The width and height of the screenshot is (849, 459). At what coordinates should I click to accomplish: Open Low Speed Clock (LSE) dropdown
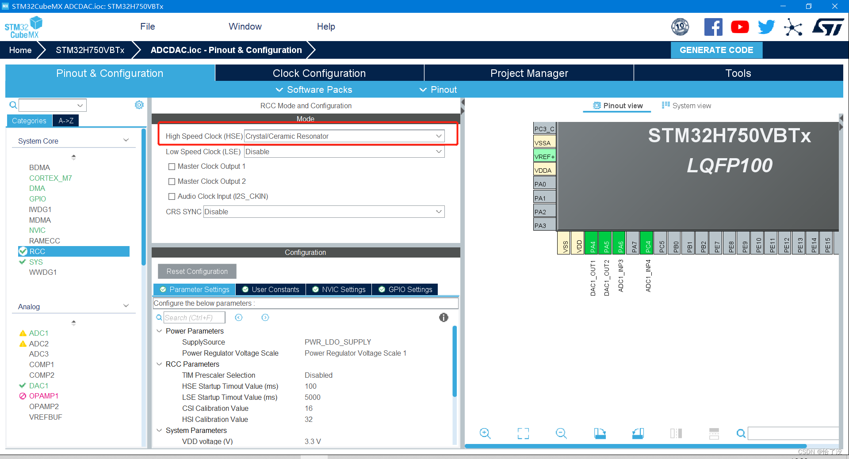point(344,152)
